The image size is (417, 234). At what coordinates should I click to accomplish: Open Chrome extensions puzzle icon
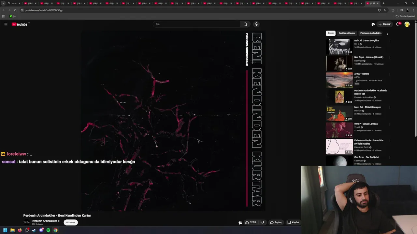click(x=393, y=10)
